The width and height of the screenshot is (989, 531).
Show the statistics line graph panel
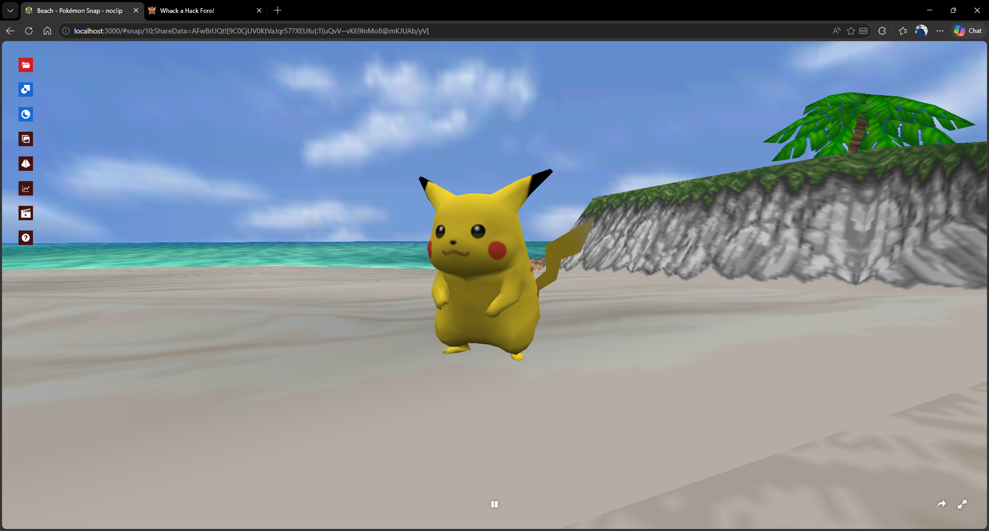pyautogui.click(x=26, y=188)
